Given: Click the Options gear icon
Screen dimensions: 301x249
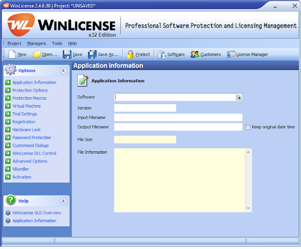Looking at the screenshot, I should [10, 70].
